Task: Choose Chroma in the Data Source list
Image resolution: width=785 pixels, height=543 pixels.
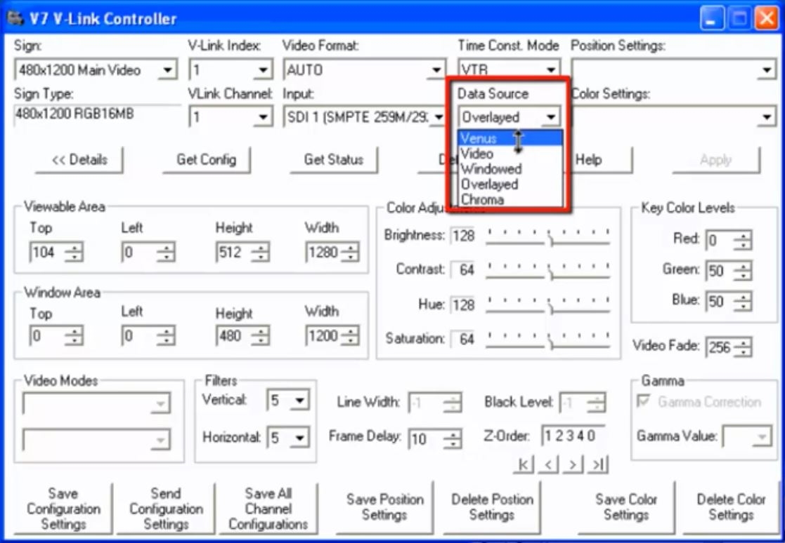Action: tap(482, 199)
